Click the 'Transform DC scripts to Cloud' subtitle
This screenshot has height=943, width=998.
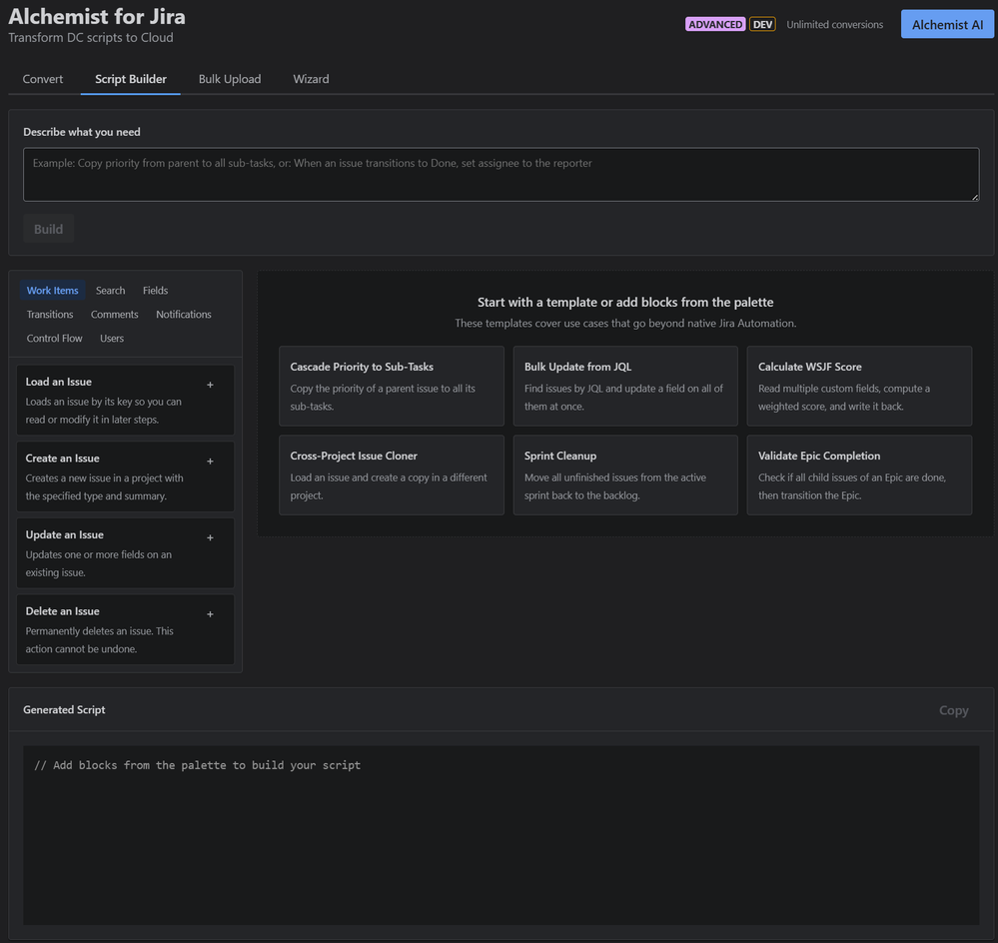click(90, 38)
